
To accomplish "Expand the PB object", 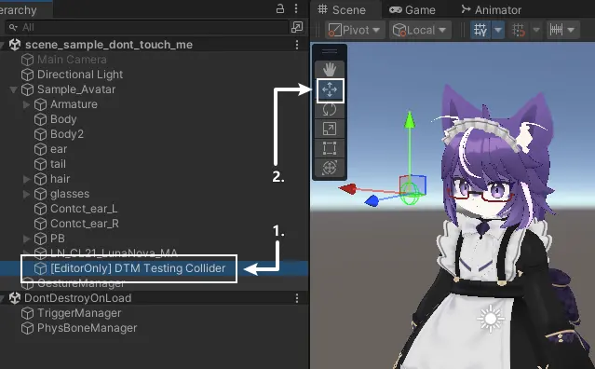I will pos(26,239).
